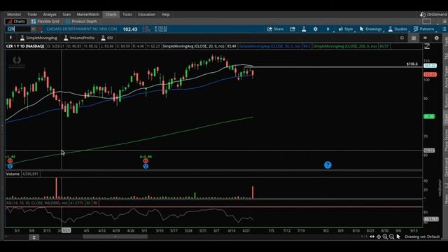Click the $106.6 price level line label
The width and height of the screenshot is (448, 252).
412,64
